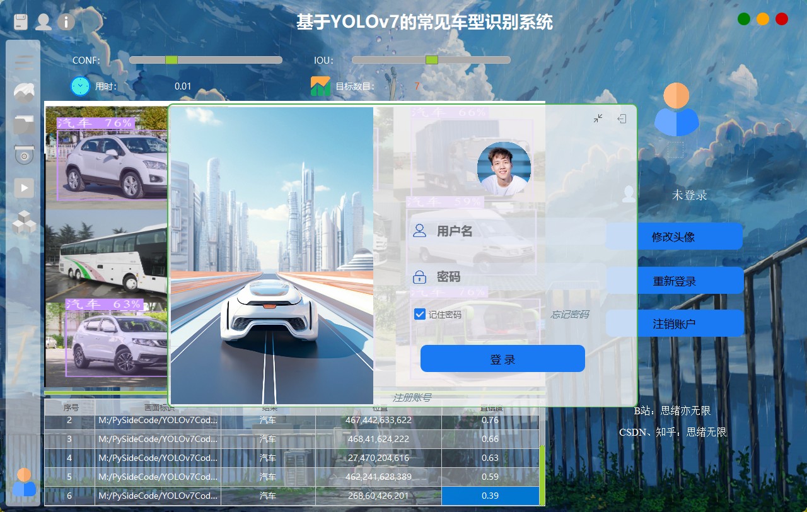The width and height of the screenshot is (807, 512).
Task: Click the dashed plus box under avatar
Action: click(x=675, y=149)
